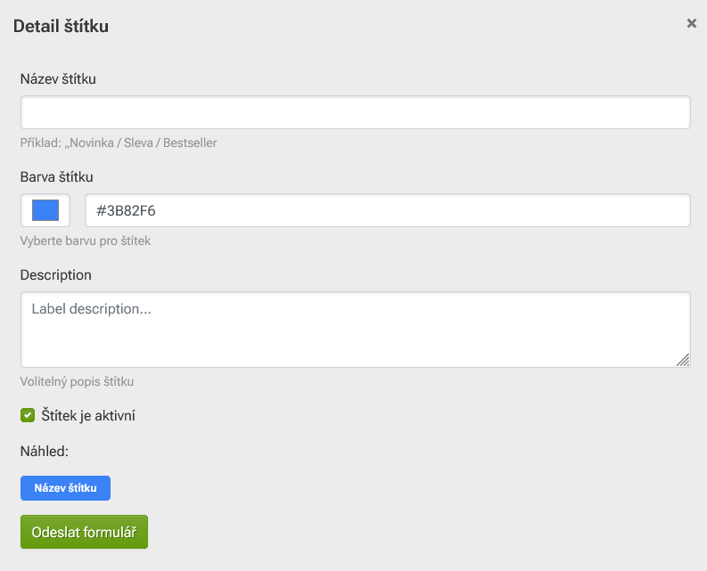Click the textarea resize handle corner

tap(683, 360)
